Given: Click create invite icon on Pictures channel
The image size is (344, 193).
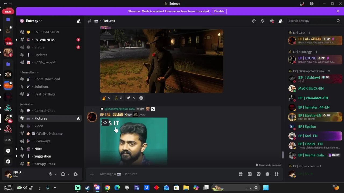Looking at the screenshot, I should pyautogui.click(x=78, y=118).
